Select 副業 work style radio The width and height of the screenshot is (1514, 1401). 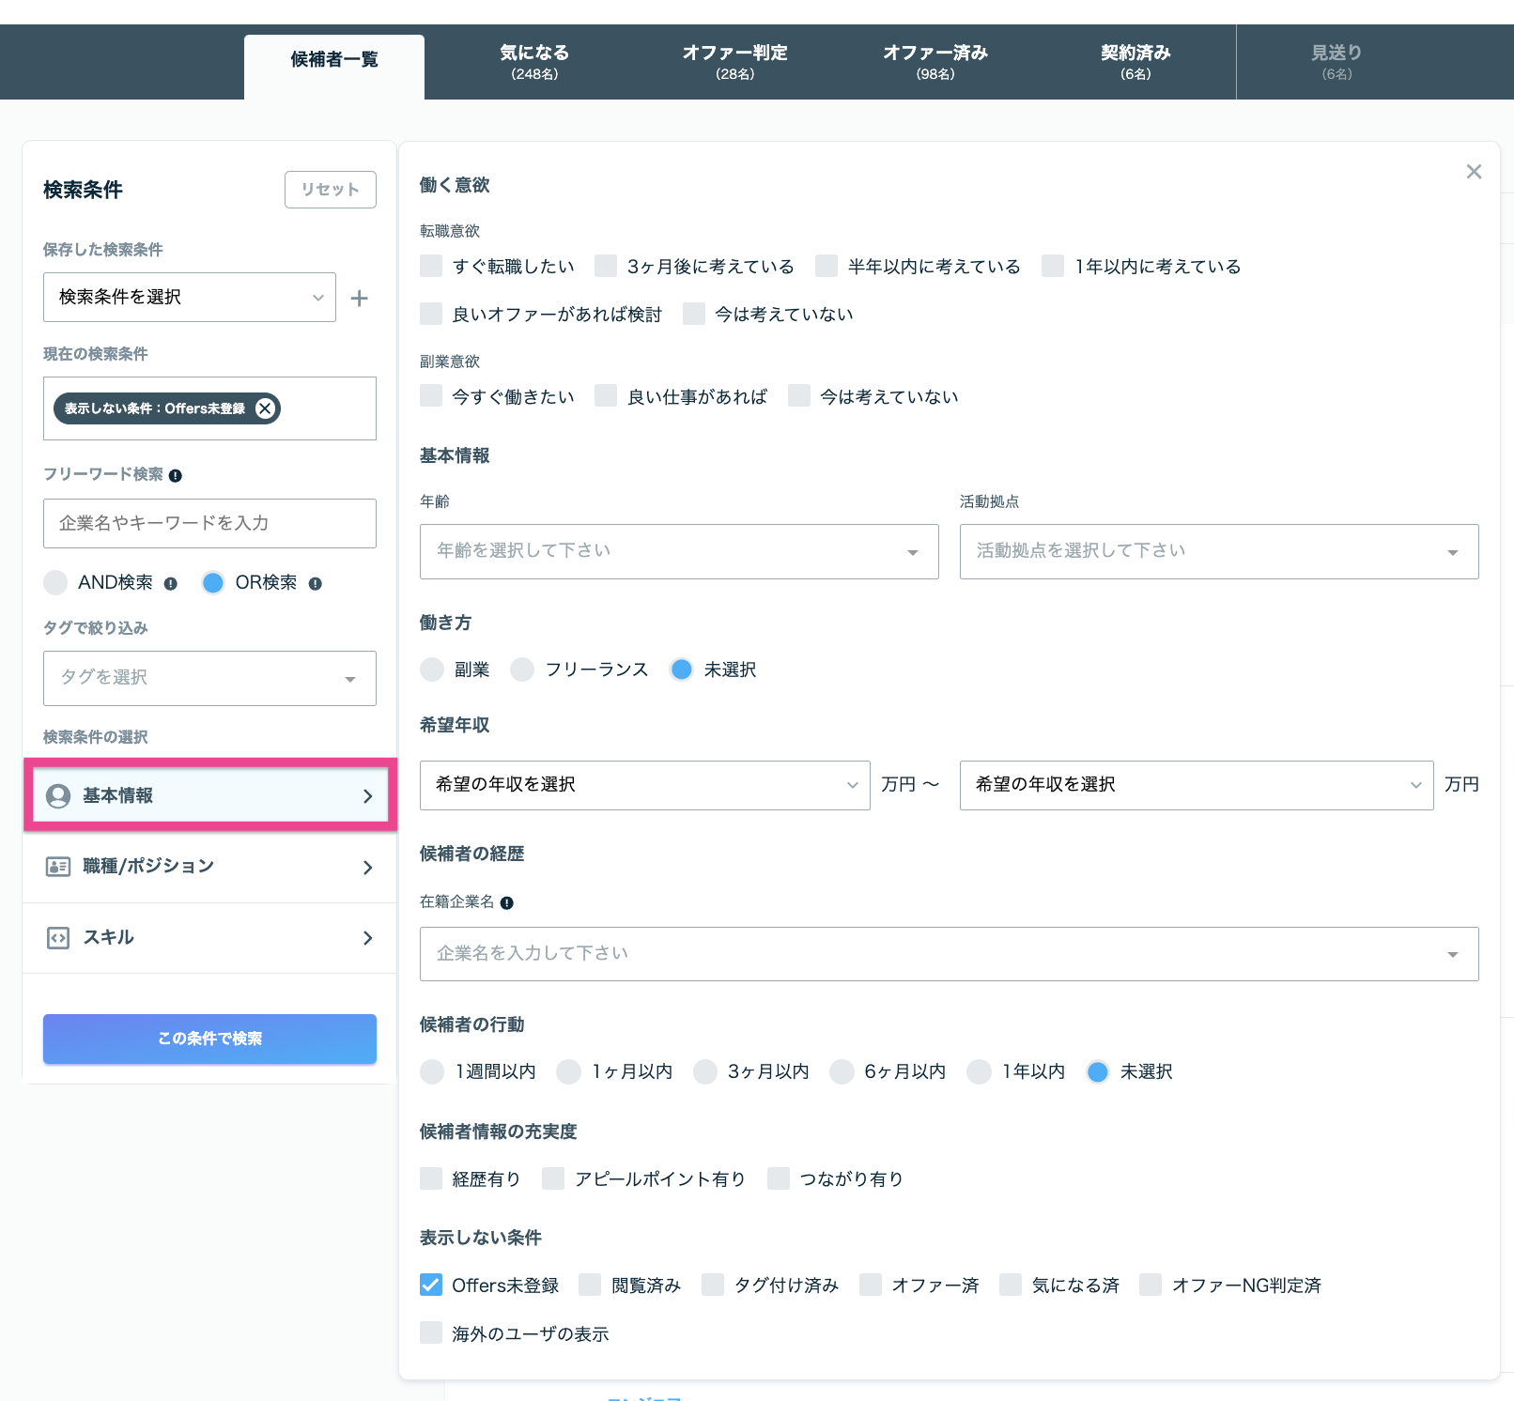click(432, 670)
